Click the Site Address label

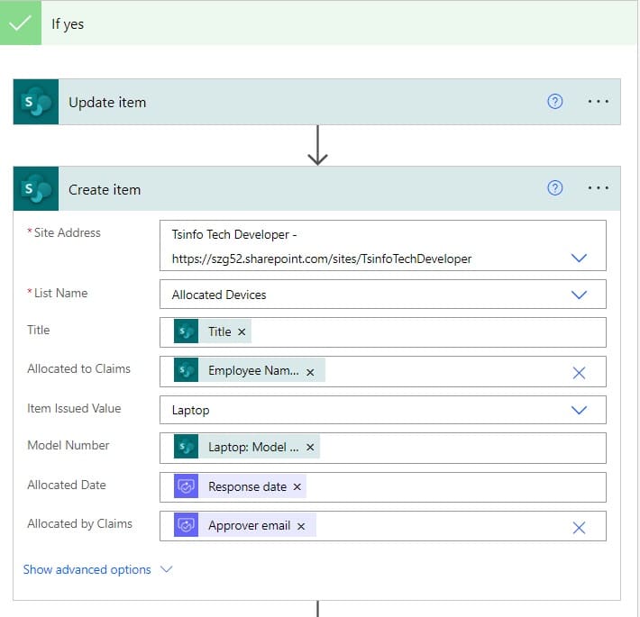point(67,233)
